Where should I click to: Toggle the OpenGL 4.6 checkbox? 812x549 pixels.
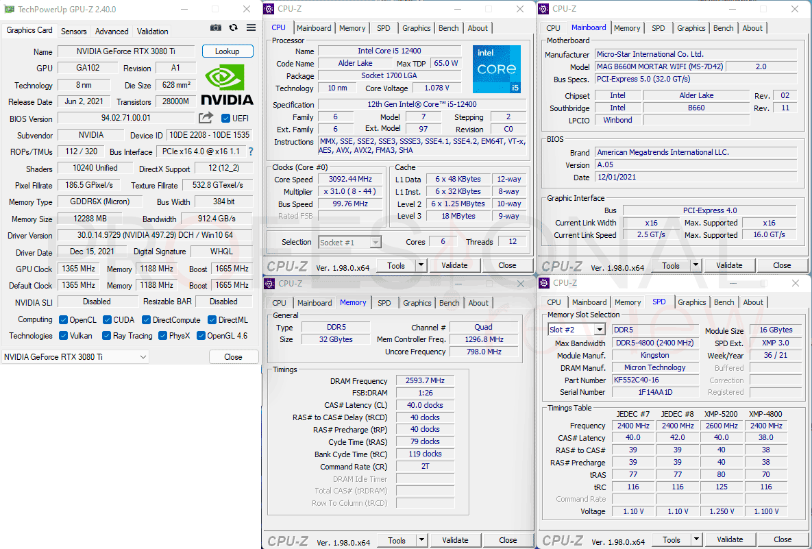pyautogui.click(x=201, y=336)
